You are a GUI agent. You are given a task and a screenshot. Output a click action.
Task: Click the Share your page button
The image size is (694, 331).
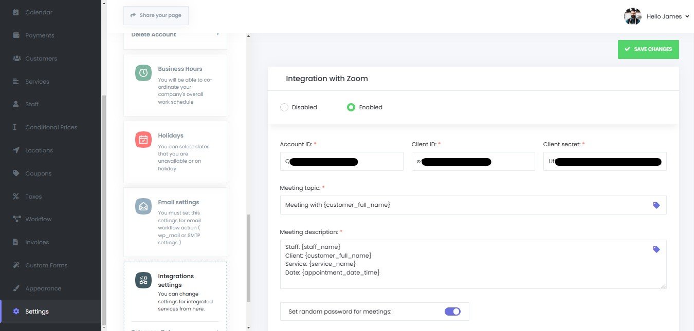click(156, 15)
